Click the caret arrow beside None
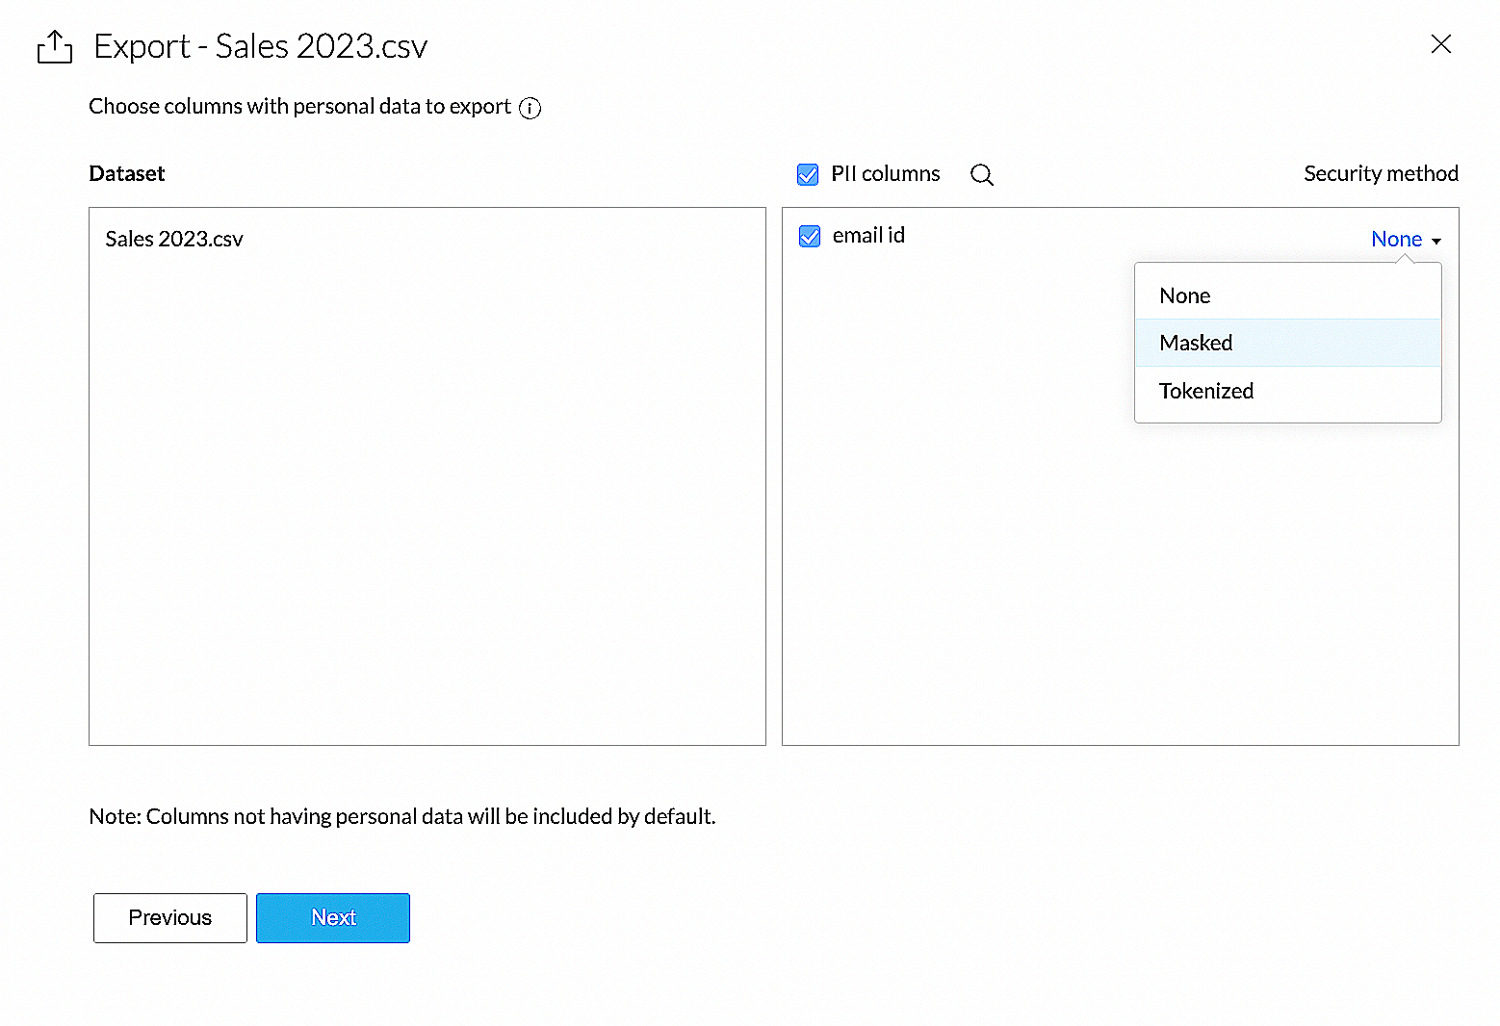 [x=1435, y=241]
